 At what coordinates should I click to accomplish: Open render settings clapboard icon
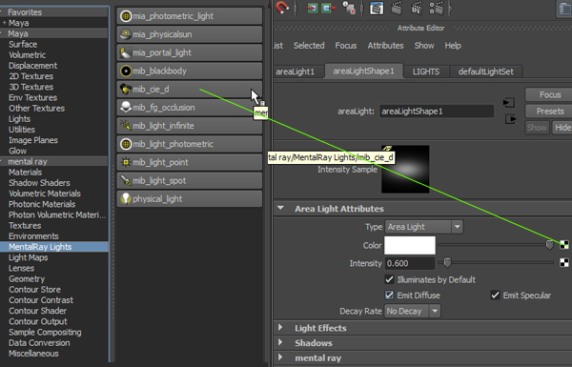(x=437, y=8)
